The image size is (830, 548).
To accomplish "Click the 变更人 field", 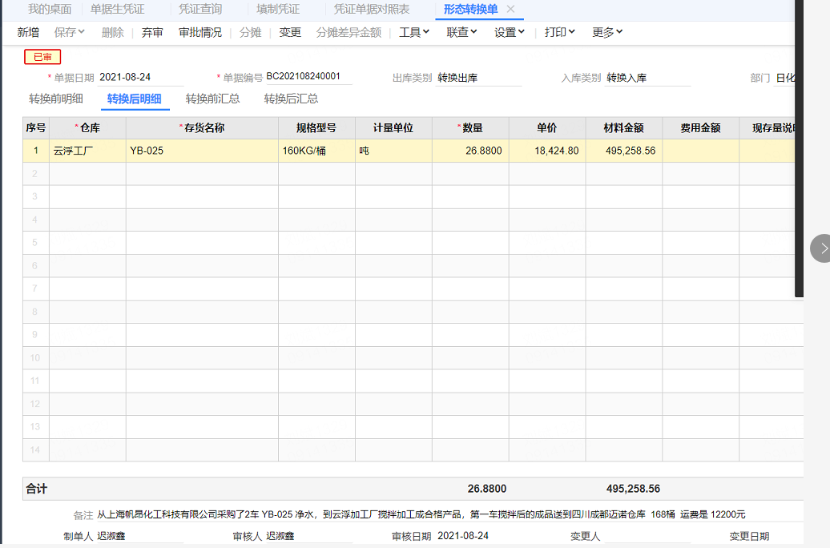I will click(647, 536).
